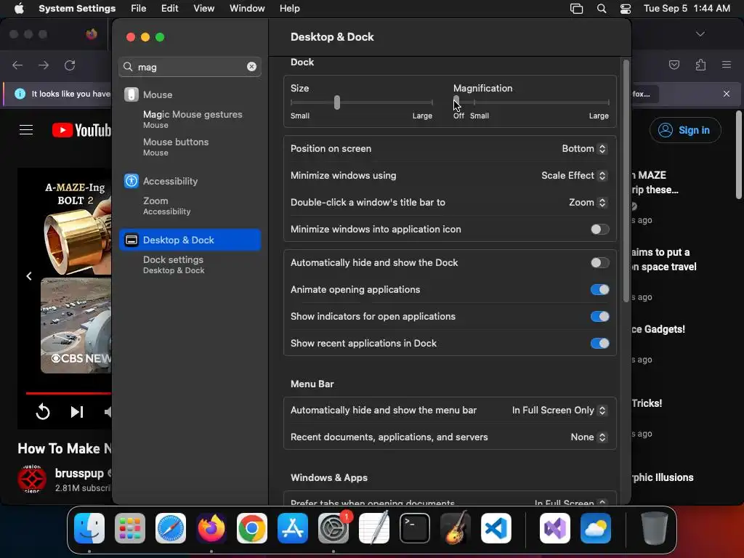Open Automatically hide menu bar dropdown
Viewport: 744px width, 558px height.
[559, 411]
